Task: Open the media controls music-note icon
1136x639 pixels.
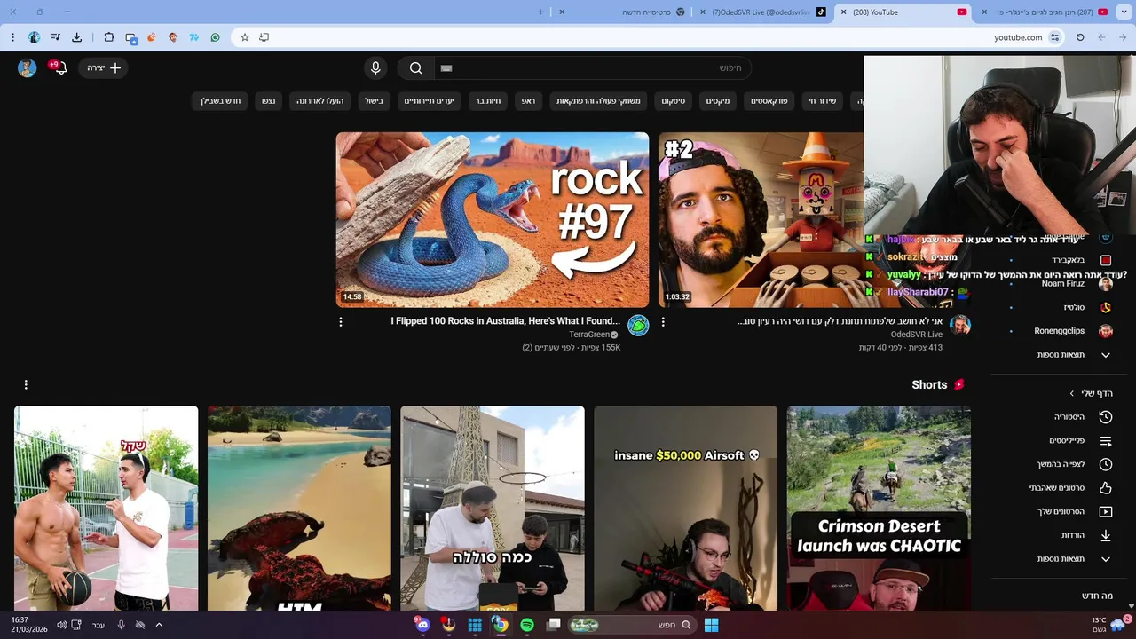Action: click(55, 37)
